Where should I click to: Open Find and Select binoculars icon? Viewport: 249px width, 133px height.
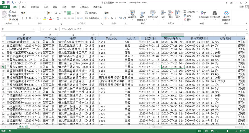point(214,13)
